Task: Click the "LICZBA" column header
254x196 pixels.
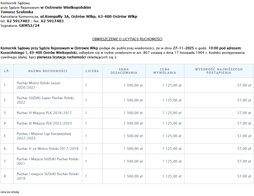Action: pyautogui.click(x=92, y=71)
